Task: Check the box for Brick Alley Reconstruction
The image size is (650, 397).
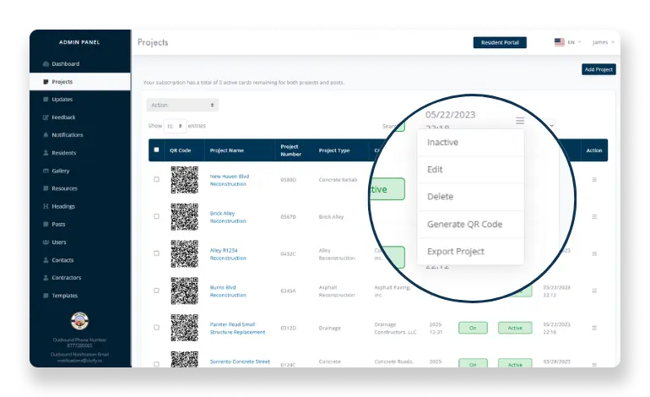Action: click(x=156, y=216)
